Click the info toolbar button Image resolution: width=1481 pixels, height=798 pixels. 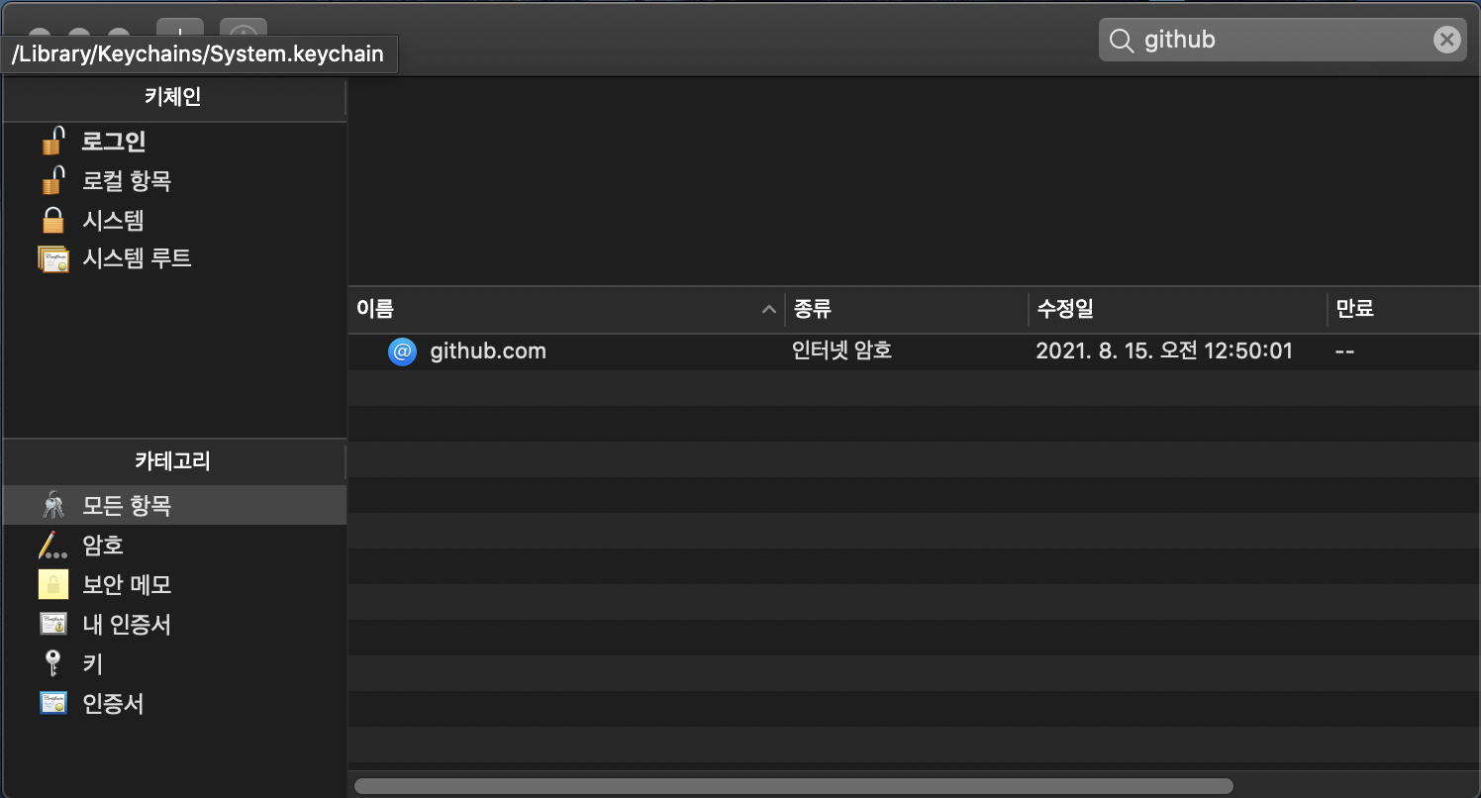244,30
